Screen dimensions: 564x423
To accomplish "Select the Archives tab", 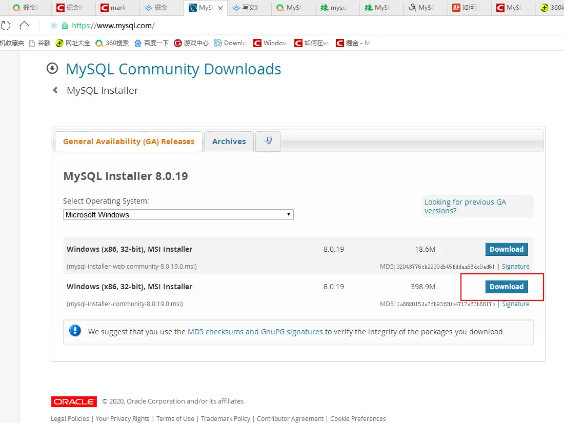I will pyautogui.click(x=229, y=142).
